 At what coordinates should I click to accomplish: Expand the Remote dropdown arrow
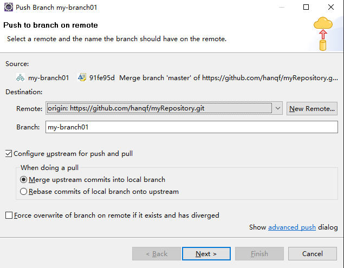pos(277,108)
